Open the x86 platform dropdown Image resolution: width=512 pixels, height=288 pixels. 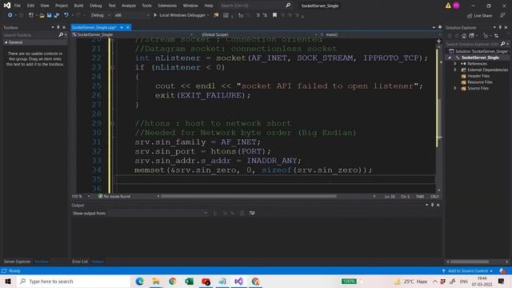131,15
